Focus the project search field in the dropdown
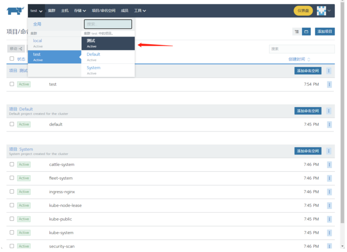Screen dimensions: 347x252 coord(108,24)
